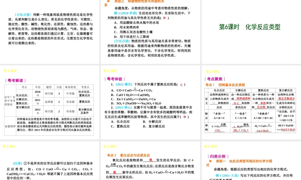Image resolution: width=301 pixels, height=180 pixels.
Task: Select the 粤考体验 practice questions slide
Action: (150, 102)
